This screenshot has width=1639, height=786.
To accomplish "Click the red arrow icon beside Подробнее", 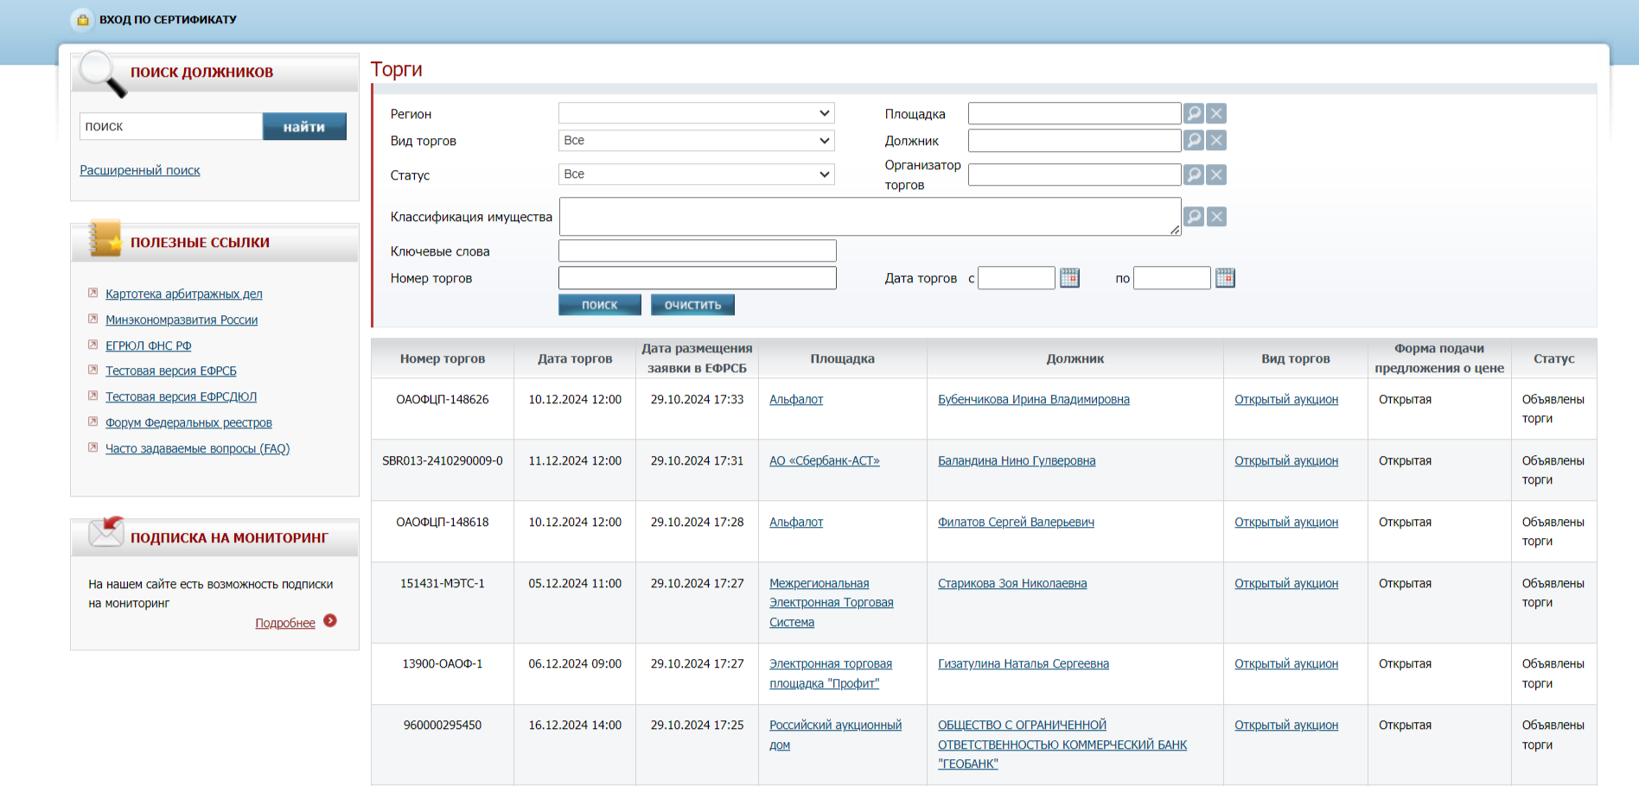I will coord(330,621).
